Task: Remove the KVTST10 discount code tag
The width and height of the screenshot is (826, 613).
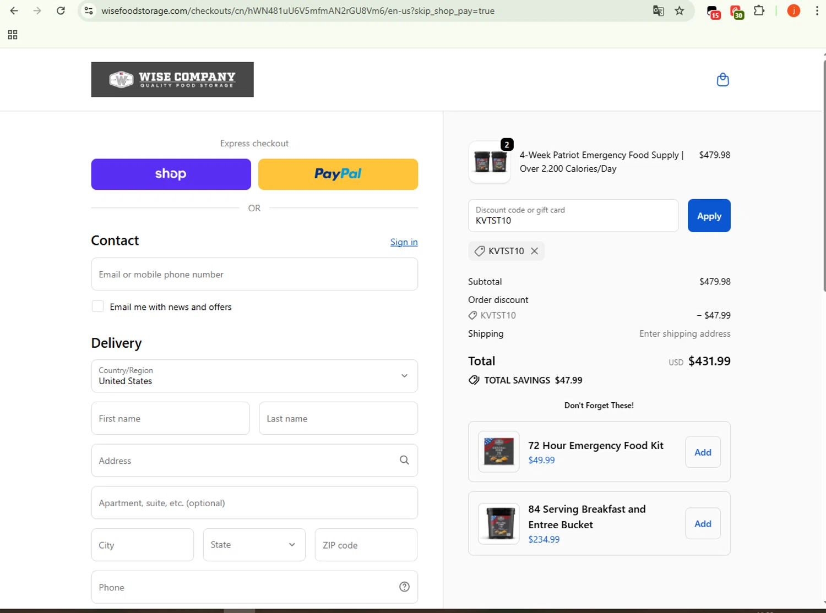Action: coord(534,251)
